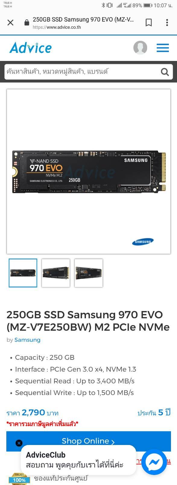Open the browser three-dot overflow menu
177x485 pixels.
click(167, 22)
